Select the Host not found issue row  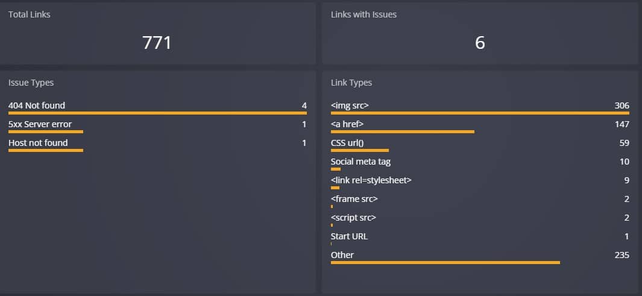157,145
